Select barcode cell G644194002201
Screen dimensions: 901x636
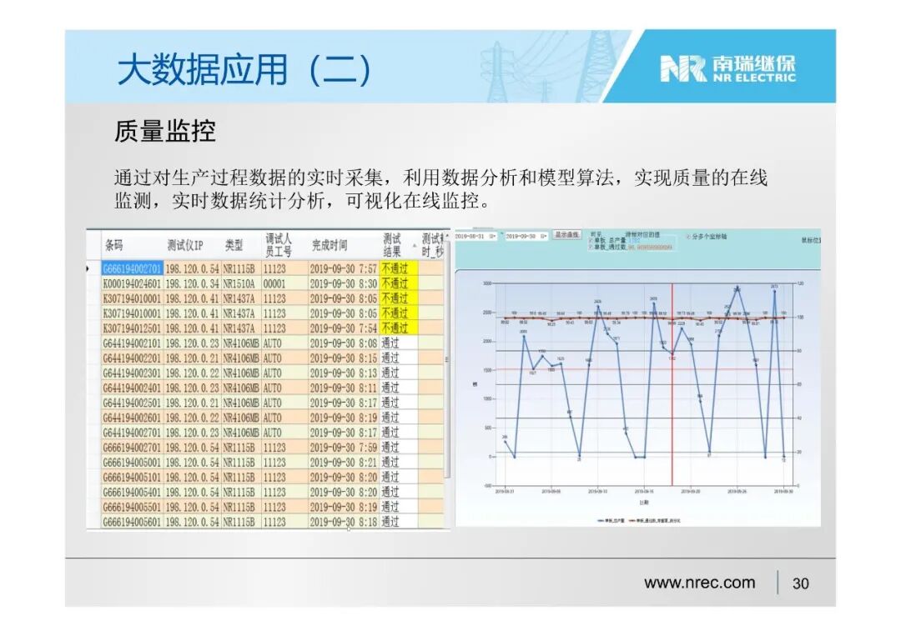point(132,358)
